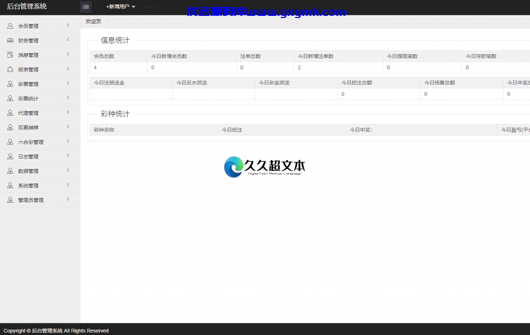
Task: Click the footer copyright text
Action: coord(56,331)
